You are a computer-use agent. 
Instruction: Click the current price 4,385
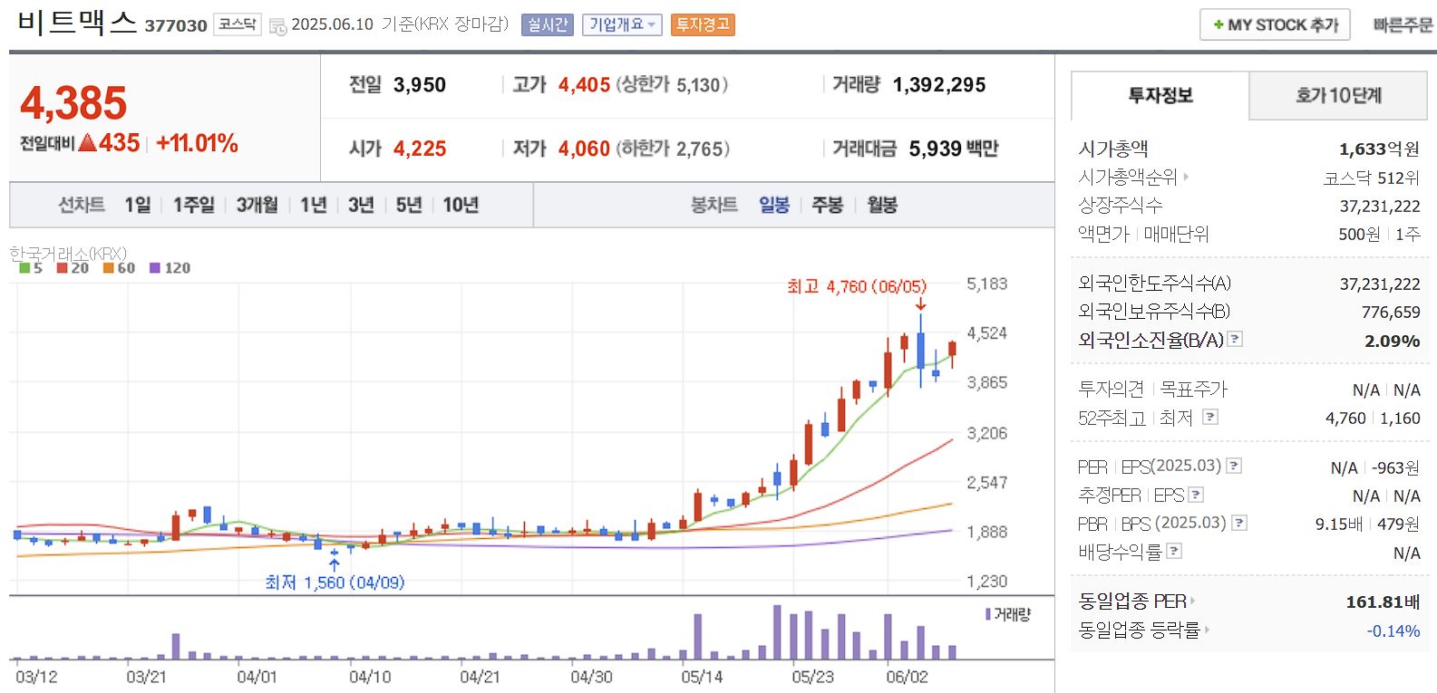point(73,103)
